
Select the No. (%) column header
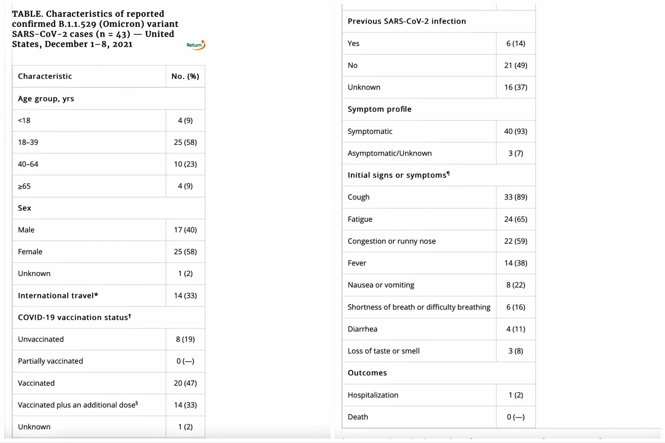pos(185,76)
